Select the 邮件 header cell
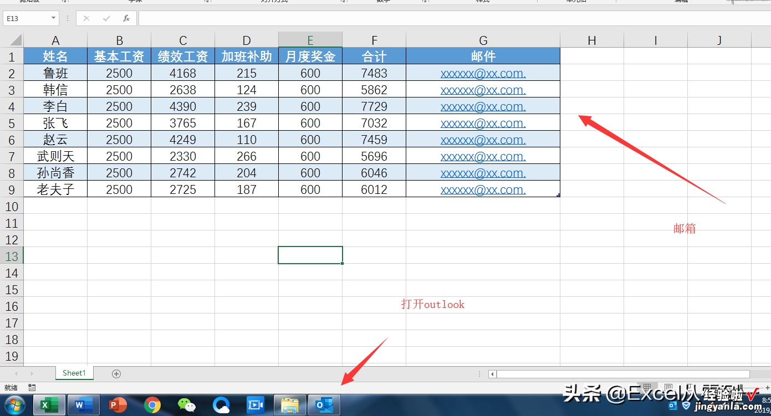 [483, 56]
